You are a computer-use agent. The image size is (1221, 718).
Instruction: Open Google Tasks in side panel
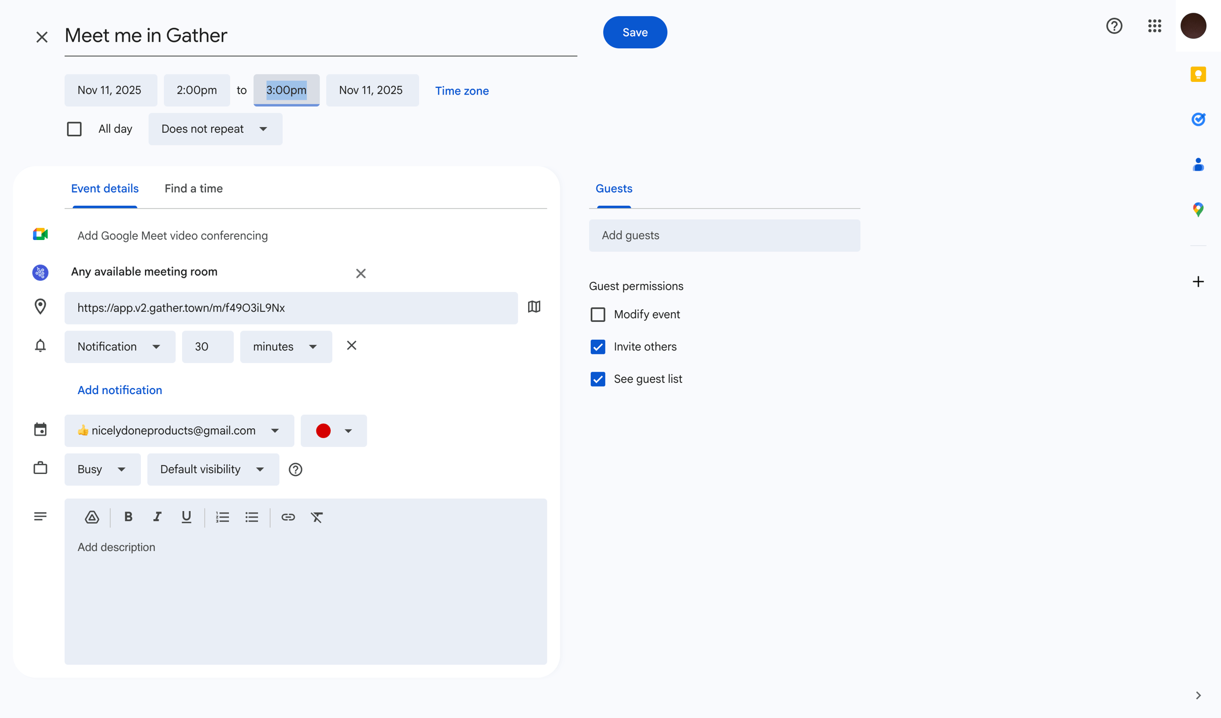[1198, 119]
